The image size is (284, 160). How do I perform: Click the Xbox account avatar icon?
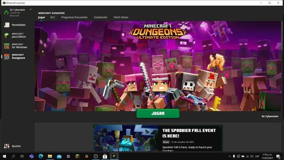click(6, 13)
